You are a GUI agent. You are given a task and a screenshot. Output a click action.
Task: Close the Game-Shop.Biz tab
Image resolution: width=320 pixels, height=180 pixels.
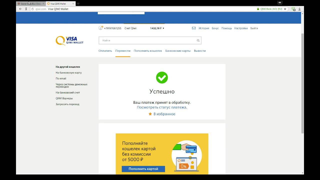(43, 4)
